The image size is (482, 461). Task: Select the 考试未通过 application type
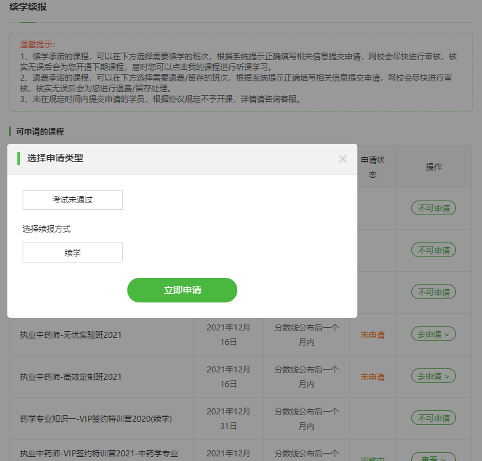coord(73,200)
